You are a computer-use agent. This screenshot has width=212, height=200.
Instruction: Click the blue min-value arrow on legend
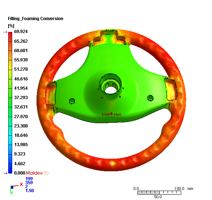tap(5, 173)
